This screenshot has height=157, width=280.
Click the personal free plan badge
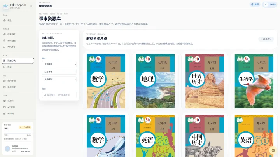(25, 127)
